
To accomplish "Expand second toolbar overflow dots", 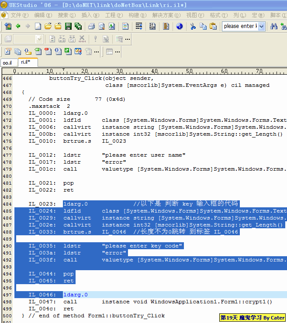I will tap(128, 39).
